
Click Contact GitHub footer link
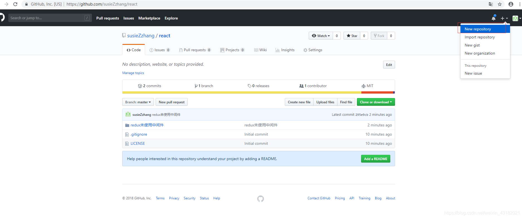point(319,198)
